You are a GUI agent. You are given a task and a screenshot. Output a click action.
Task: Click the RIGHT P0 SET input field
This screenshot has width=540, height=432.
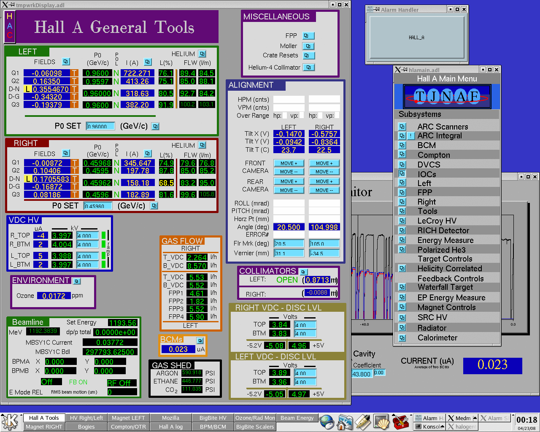click(98, 206)
